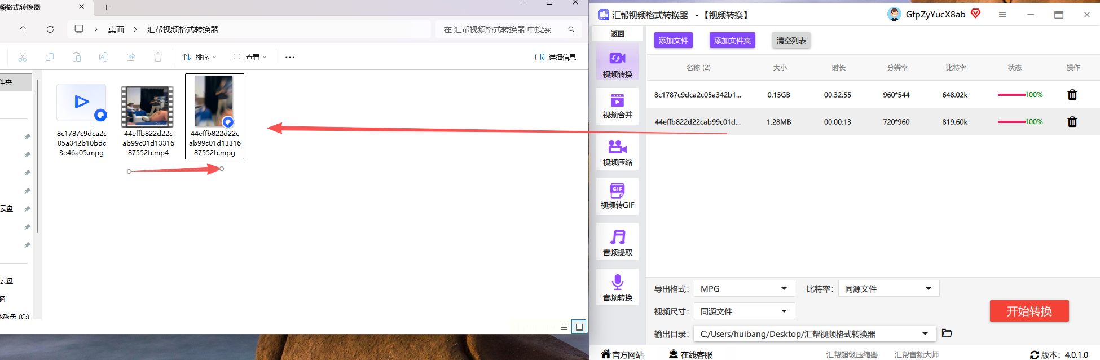Open the 视频转GIF sidebar tool
This screenshot has width=1100, height=360.
(617, 196)
